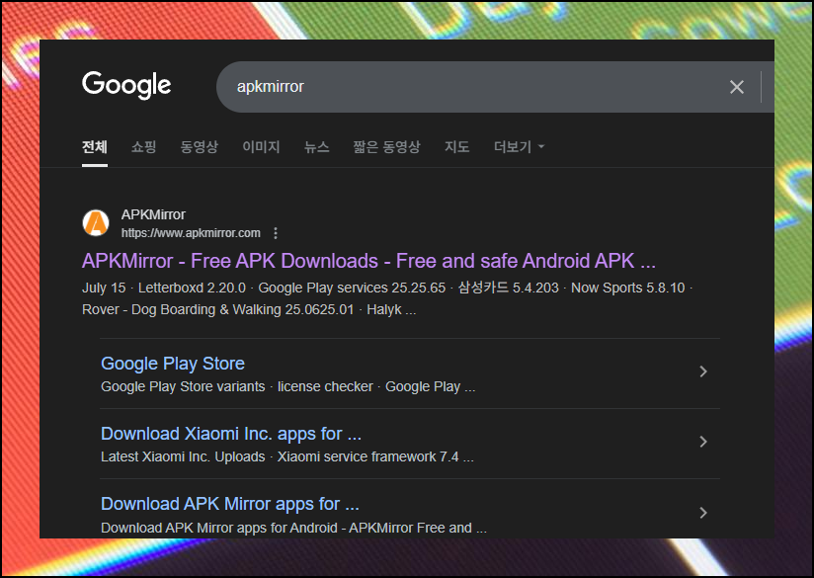Clear the search box with X icon

(737, 87)
